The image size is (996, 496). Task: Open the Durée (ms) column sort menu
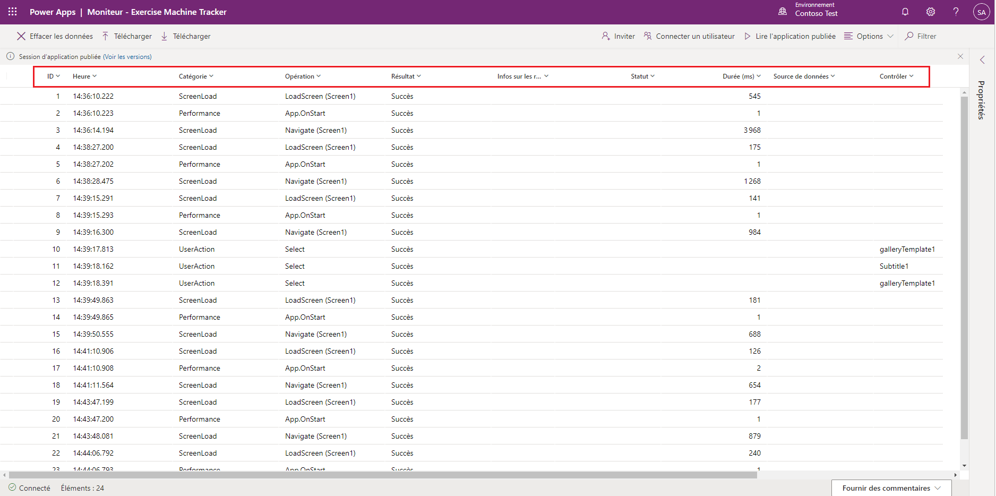click(741, 76)
